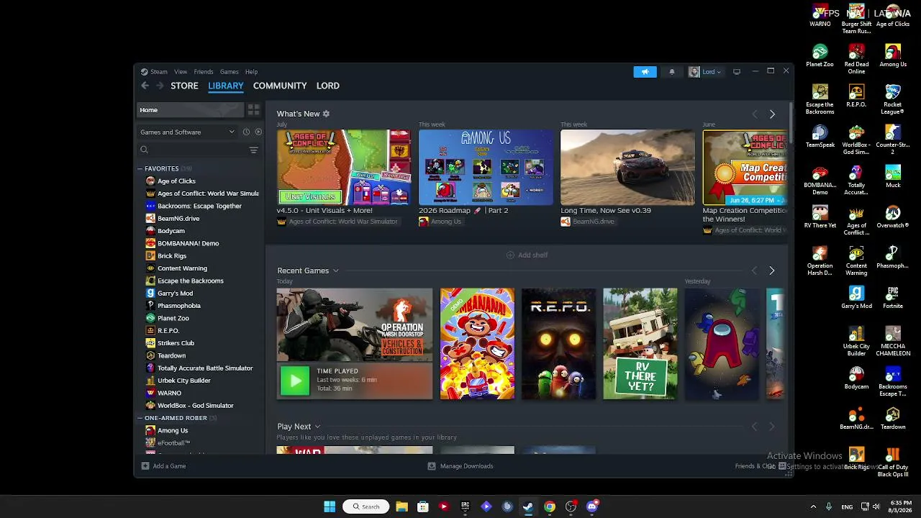Toggle the ready-to-play filter icon
Viewport: 921px width, 518px height.
258,132
